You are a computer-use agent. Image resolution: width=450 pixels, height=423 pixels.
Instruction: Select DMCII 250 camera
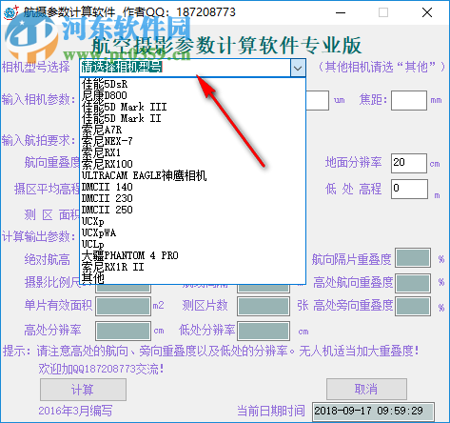pos(192,210)
